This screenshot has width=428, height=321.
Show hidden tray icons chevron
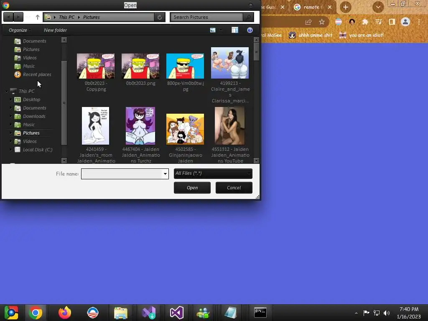pos(356,313)
